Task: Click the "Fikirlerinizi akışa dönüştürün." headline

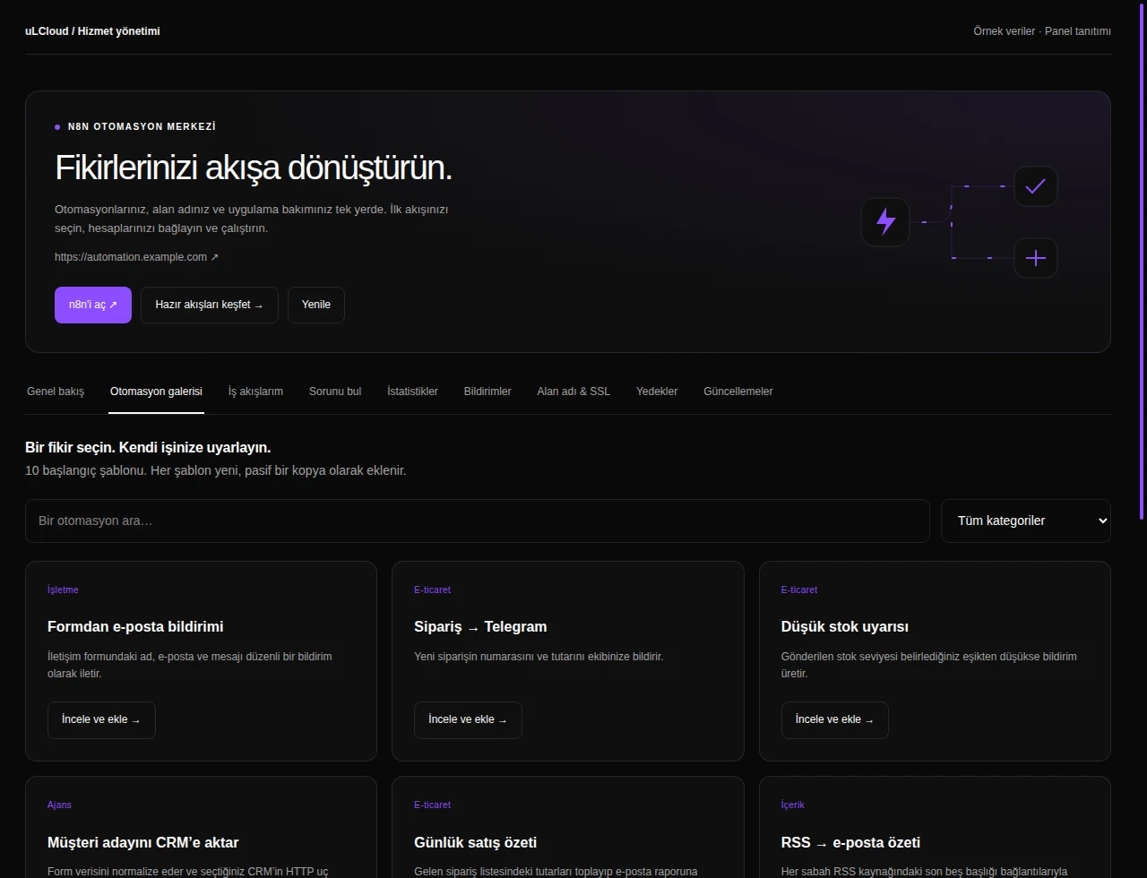Action: [254, 168]
